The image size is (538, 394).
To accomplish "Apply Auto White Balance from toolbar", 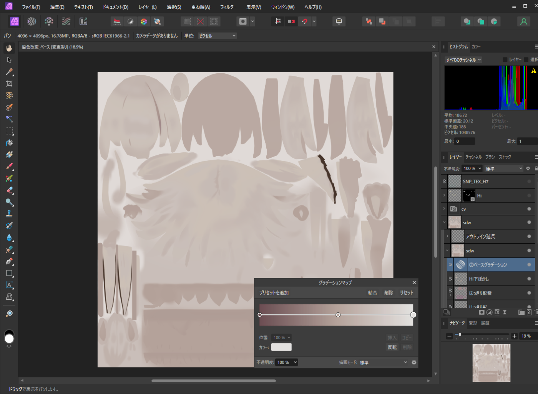I will pyautogui.click(x=157, y=21).
